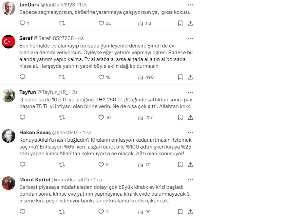Reply to JanDark's tweet
Viewport: 284px width, 218px height.
pyautogui.click(x=23, y=23)
